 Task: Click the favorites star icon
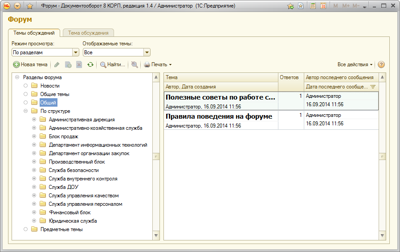pos(30,6)
